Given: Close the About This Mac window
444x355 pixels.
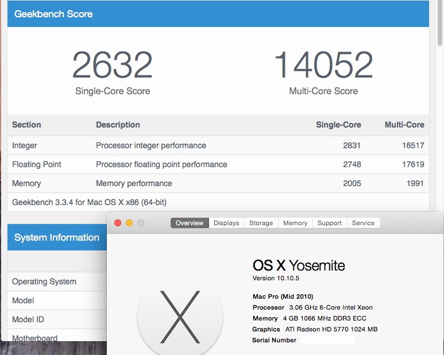Looking at the screenshot, I should 118,223.
